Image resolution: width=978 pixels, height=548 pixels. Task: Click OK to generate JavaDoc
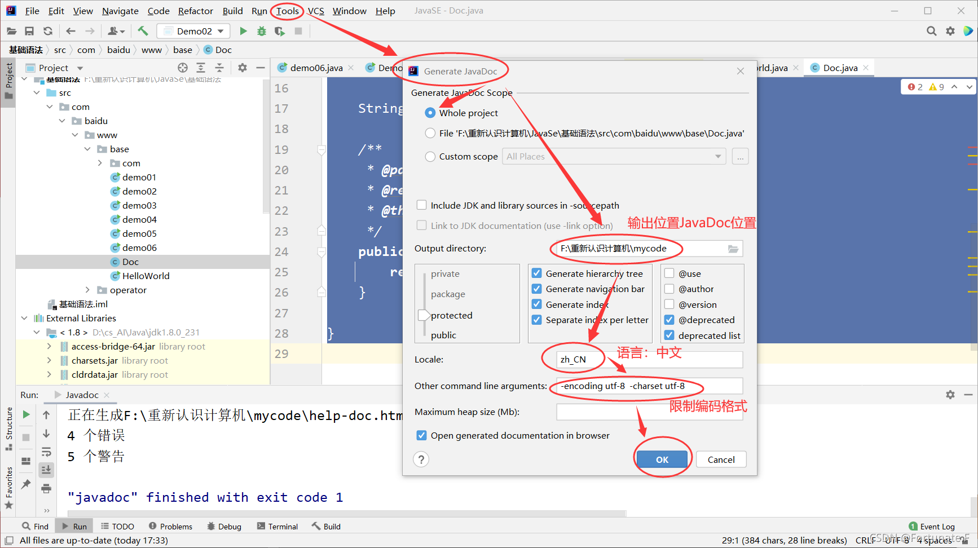(662, 459)
